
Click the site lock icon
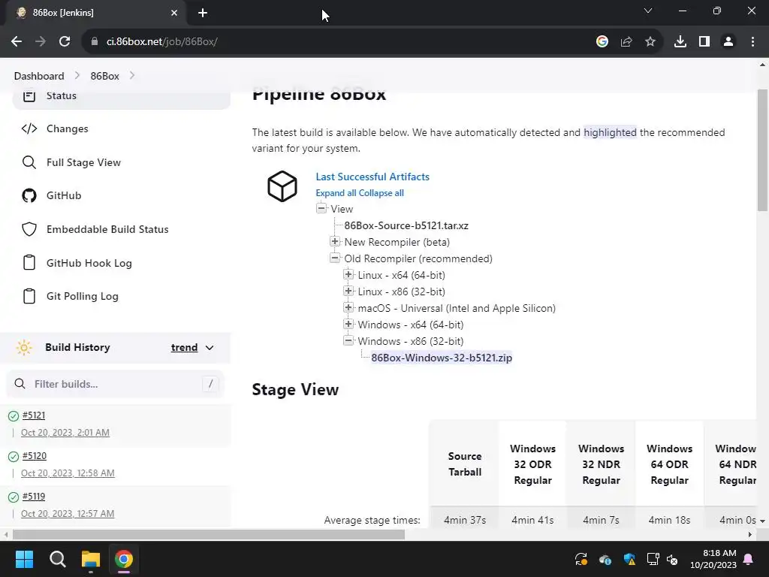coord(95,42)
